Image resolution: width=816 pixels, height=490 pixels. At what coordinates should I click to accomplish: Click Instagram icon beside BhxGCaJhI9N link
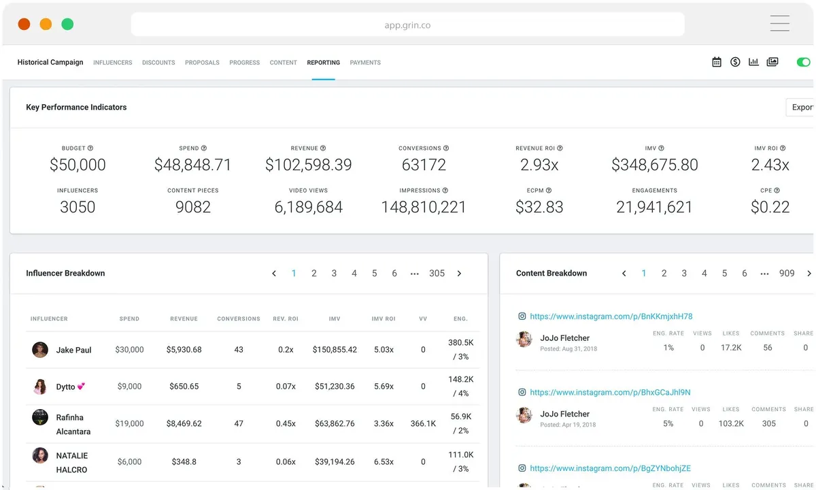522,393
